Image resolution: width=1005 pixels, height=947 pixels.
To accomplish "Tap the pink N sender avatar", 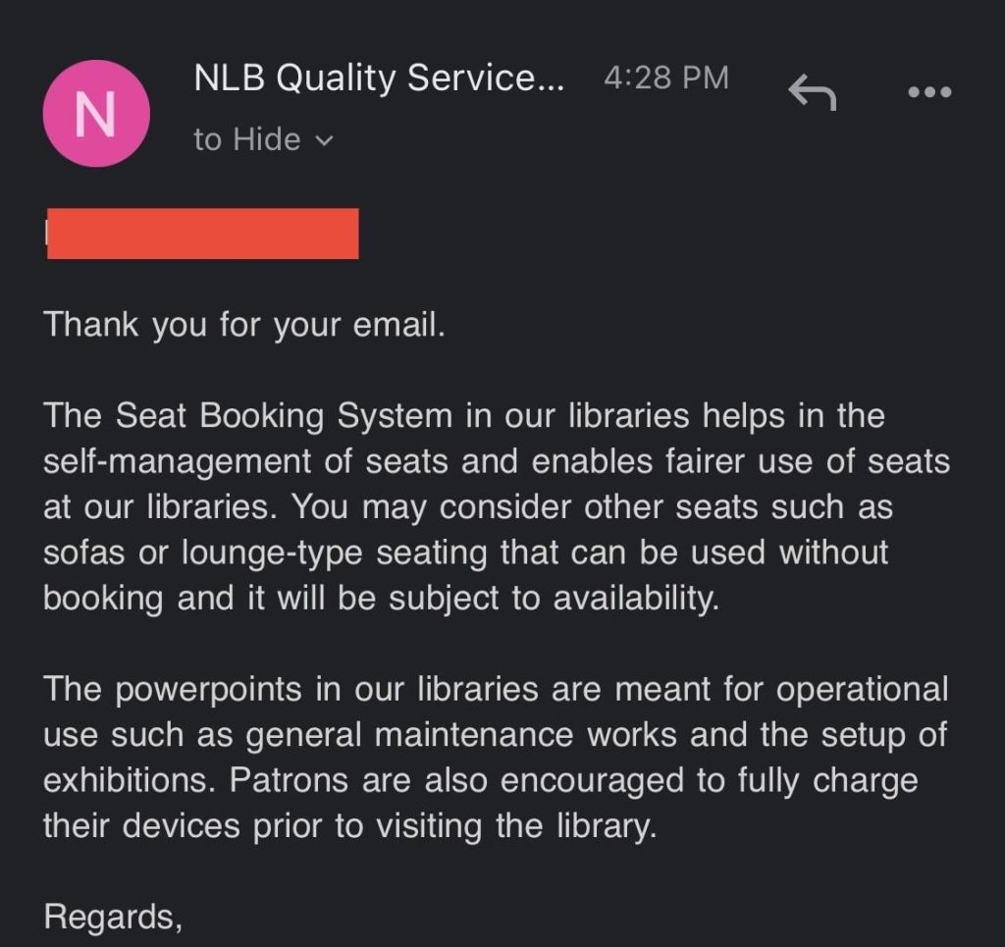I will [96, 114].
